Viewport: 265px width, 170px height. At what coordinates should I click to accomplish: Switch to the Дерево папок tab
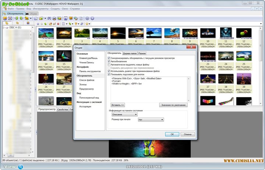[130, 53]
